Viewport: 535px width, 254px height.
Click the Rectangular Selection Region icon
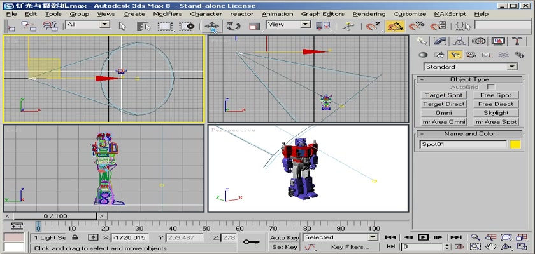click(166, 26)
